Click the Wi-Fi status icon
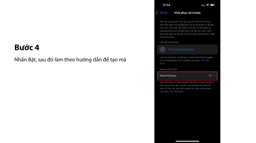 click(x=208, y=5)
